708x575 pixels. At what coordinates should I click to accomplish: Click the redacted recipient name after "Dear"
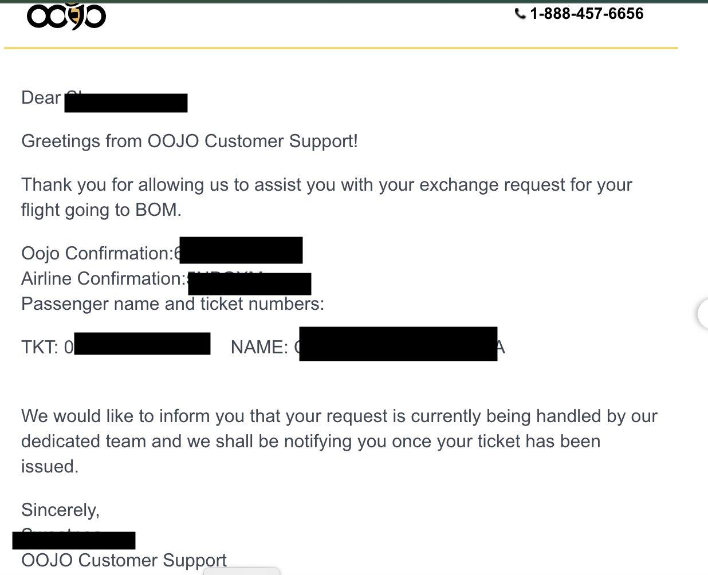tap(126, 103)
